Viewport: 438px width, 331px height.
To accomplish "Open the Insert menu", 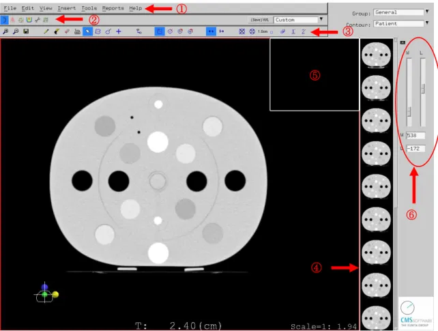I will click(x=66, y=8).
